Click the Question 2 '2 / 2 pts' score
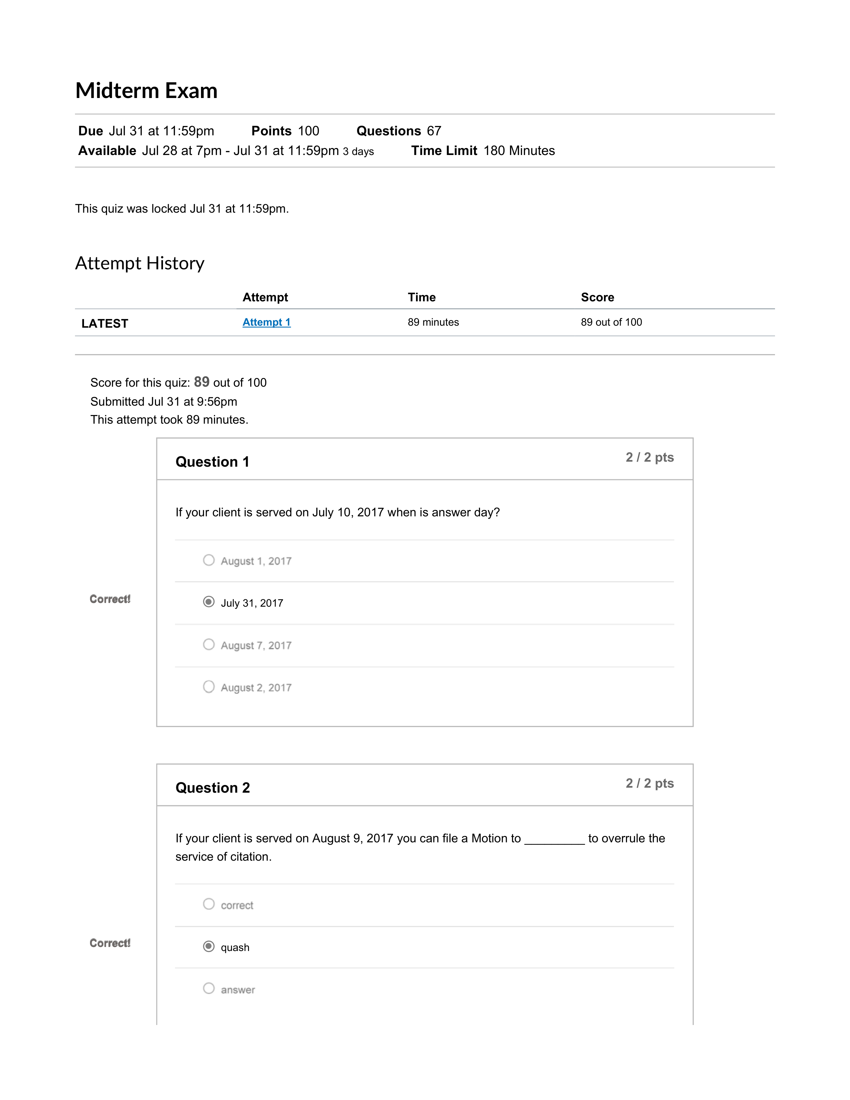 click(650, 783)
